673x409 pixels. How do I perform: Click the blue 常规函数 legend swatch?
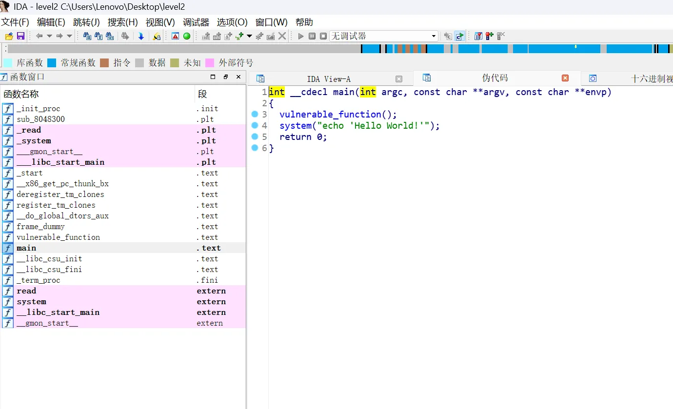[x=52, y=63]
